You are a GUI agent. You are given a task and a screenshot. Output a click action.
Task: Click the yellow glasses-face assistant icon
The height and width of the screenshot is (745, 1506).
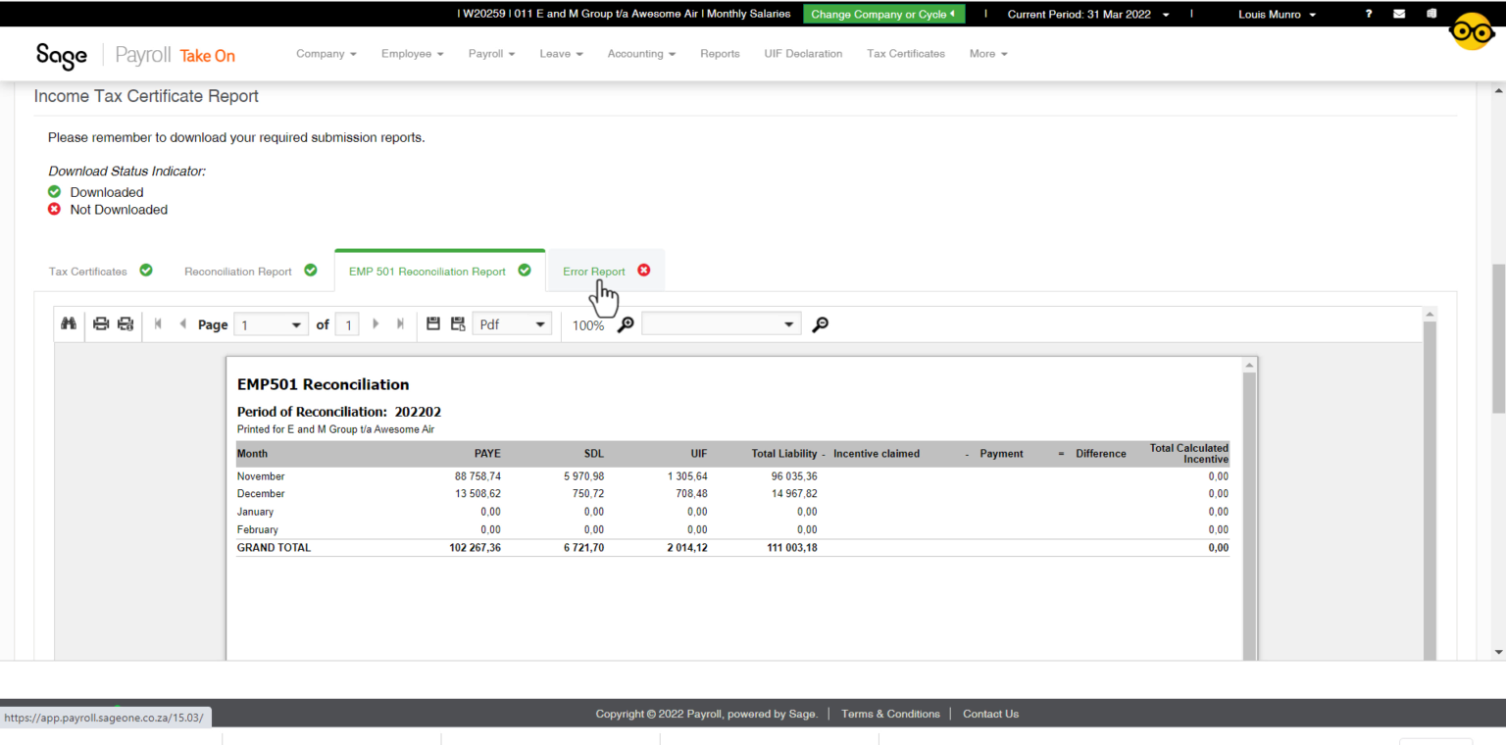point(1471,32)
